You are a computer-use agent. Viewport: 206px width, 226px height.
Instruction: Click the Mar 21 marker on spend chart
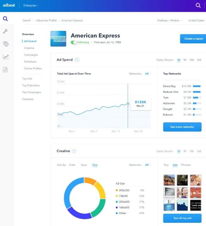pyautogui.click(x=128, y=103)
